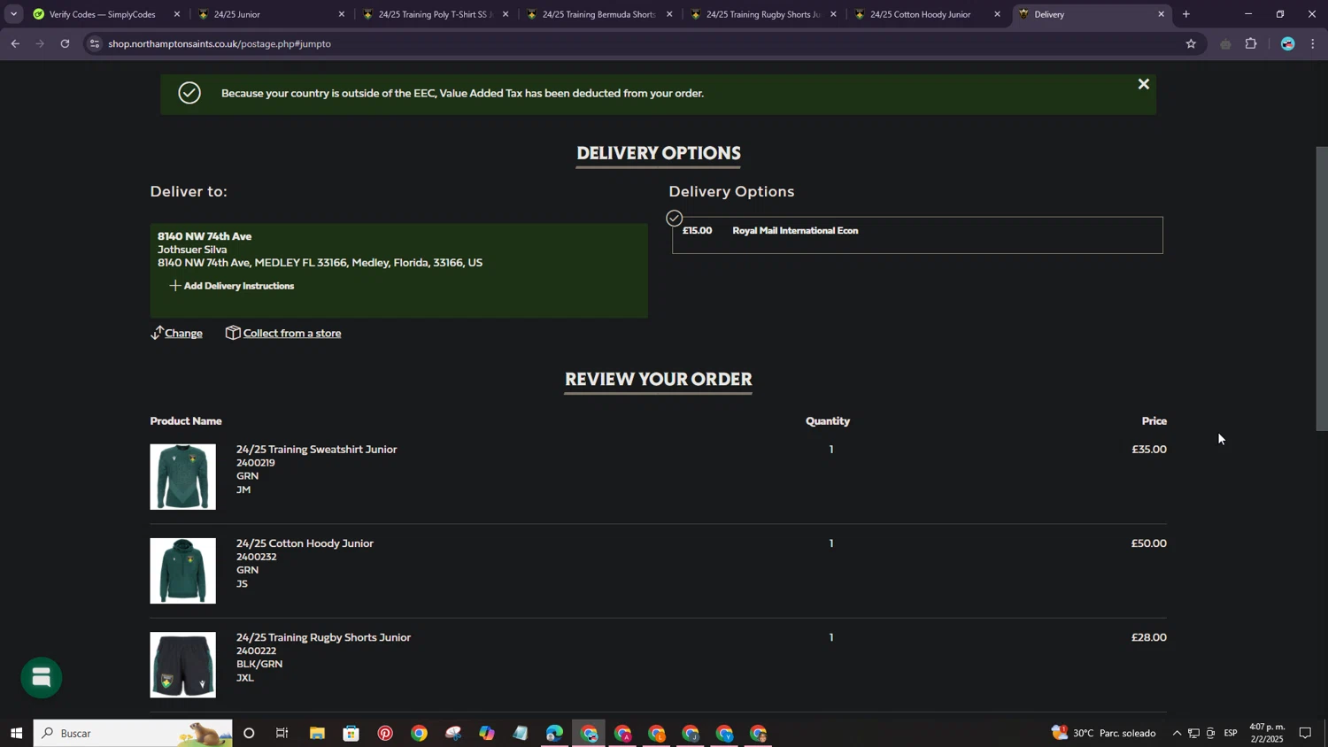
Task: Click the 24/25 Cotton Hoody Junior product name
Action: pyautogui.click(x=305, y=543)
